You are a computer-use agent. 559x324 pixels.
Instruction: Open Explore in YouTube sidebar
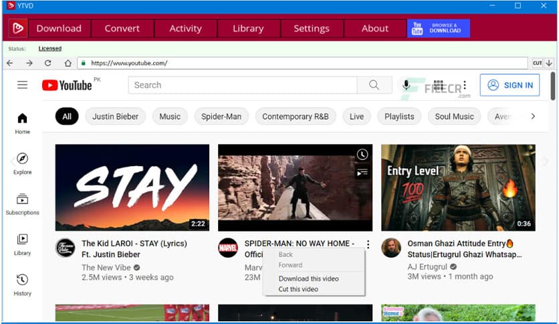click(x=22, y=163)
